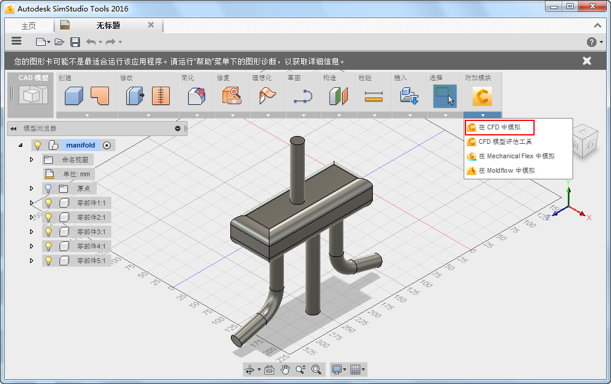Switch to the 主页 tab
611x384 pixels.
pos(28,26)
